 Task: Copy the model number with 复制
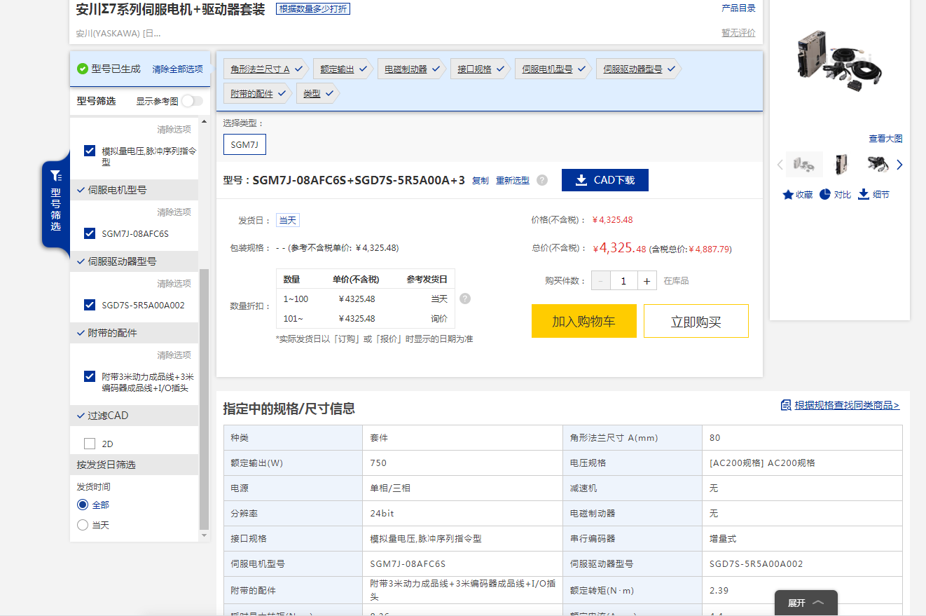pos(481,180)
